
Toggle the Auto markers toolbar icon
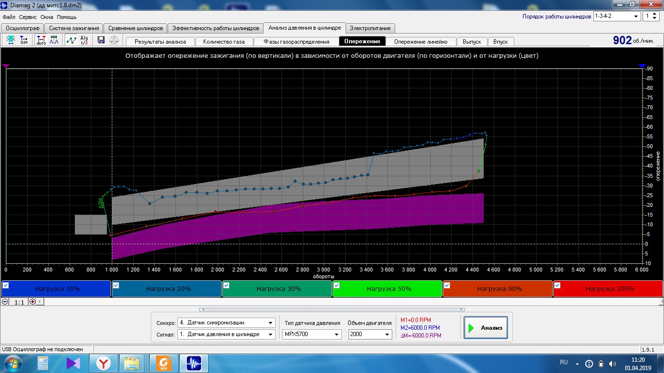(x=41, y=40)
